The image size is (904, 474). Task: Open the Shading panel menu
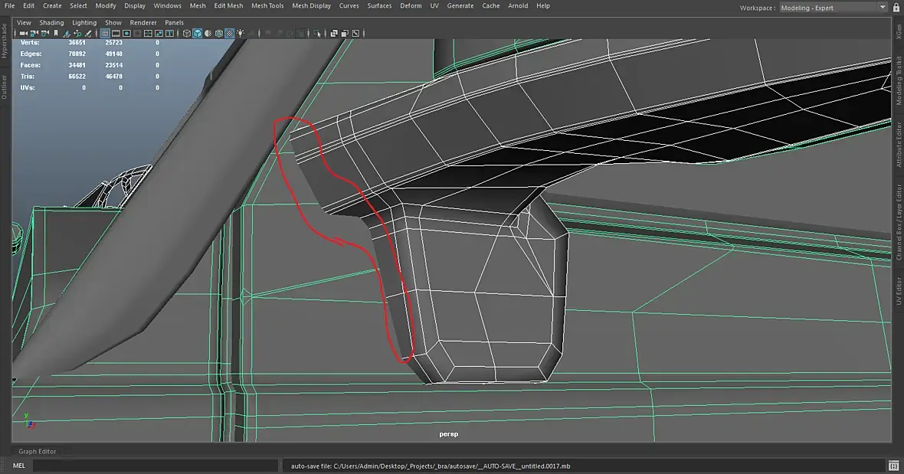[52, 23]
